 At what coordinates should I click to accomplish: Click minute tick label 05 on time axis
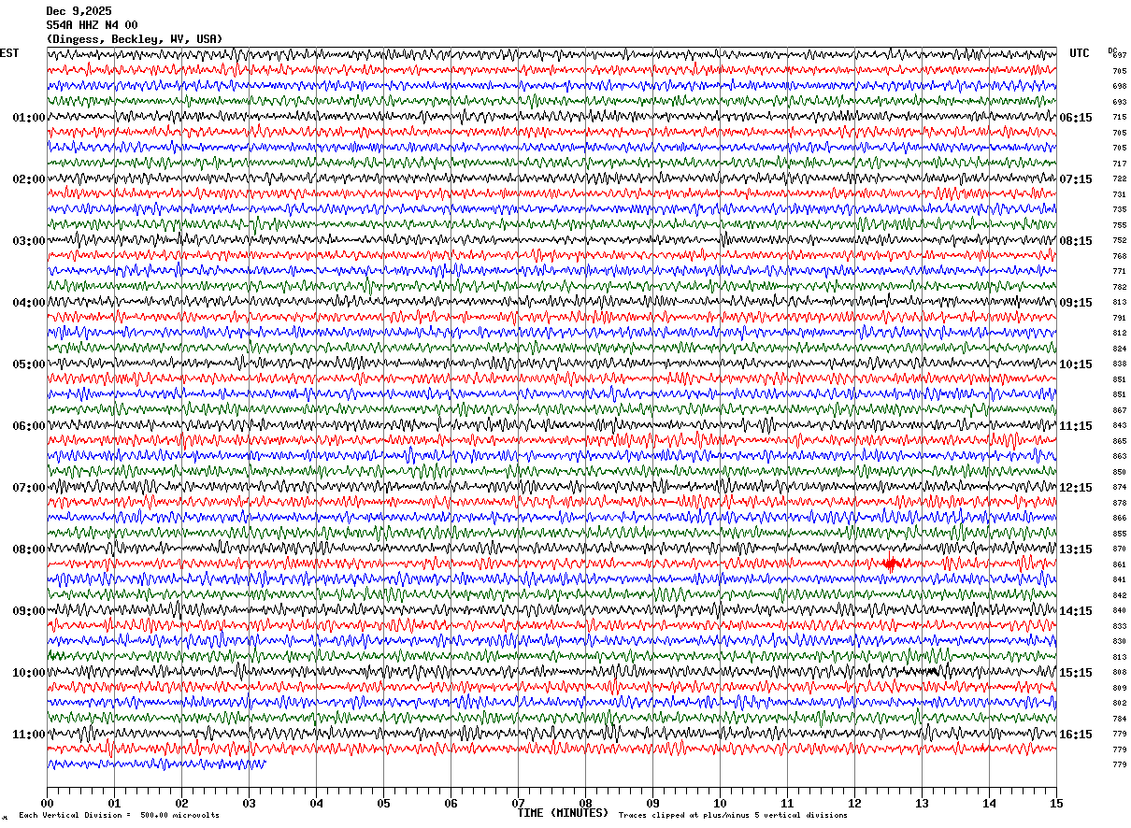383,803
